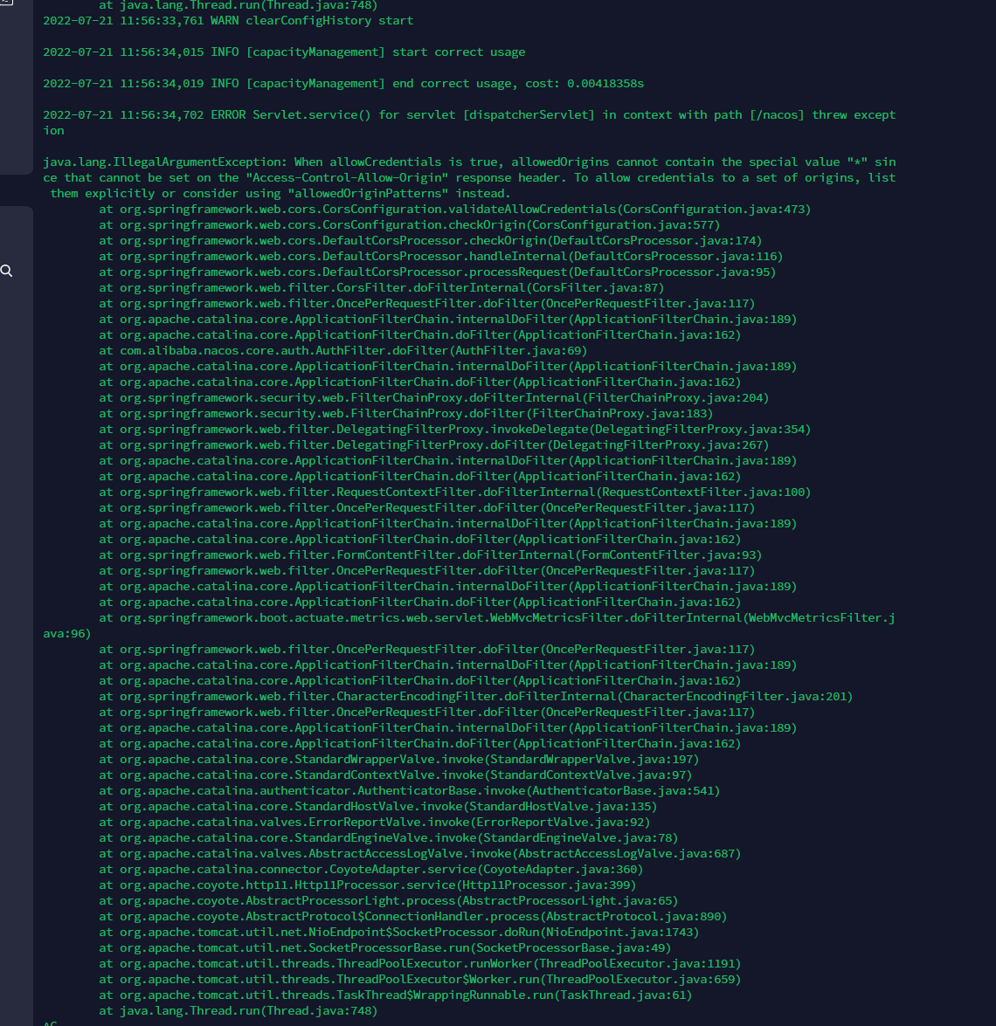Click the 'DelegatingFilterProxy.invokeDelegate' stack frame
The height and width of the screenshot is (1026, 996).
coord(454,429)
